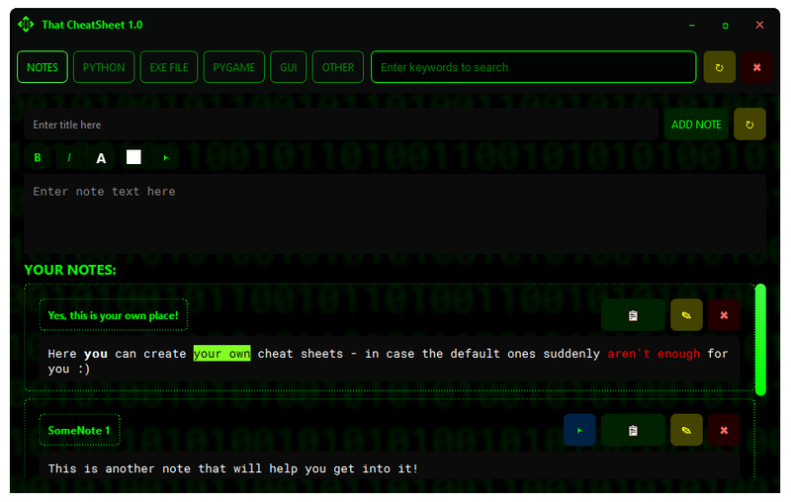Delete the 'Yes, this is your own place!' note

(x=724, y=315)
